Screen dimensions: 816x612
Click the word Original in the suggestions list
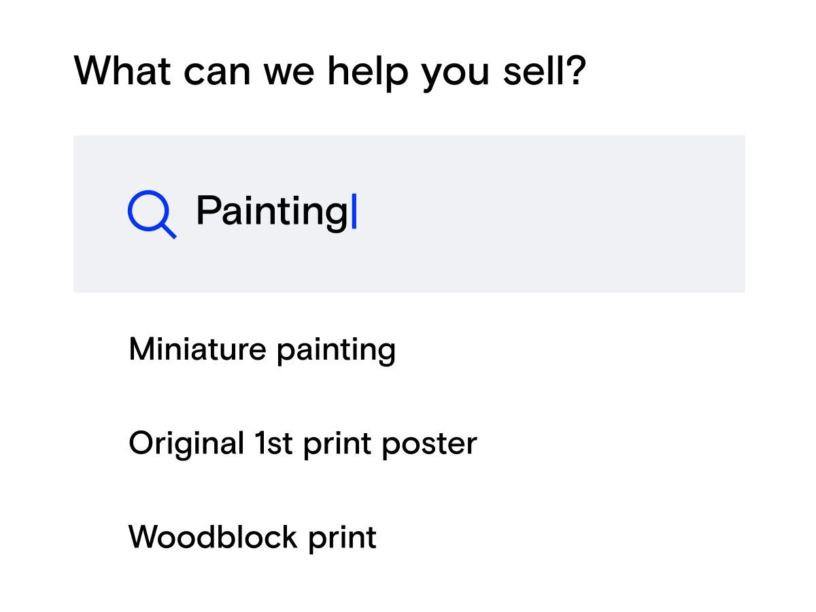pyautogui.click(x=186, y=443)
